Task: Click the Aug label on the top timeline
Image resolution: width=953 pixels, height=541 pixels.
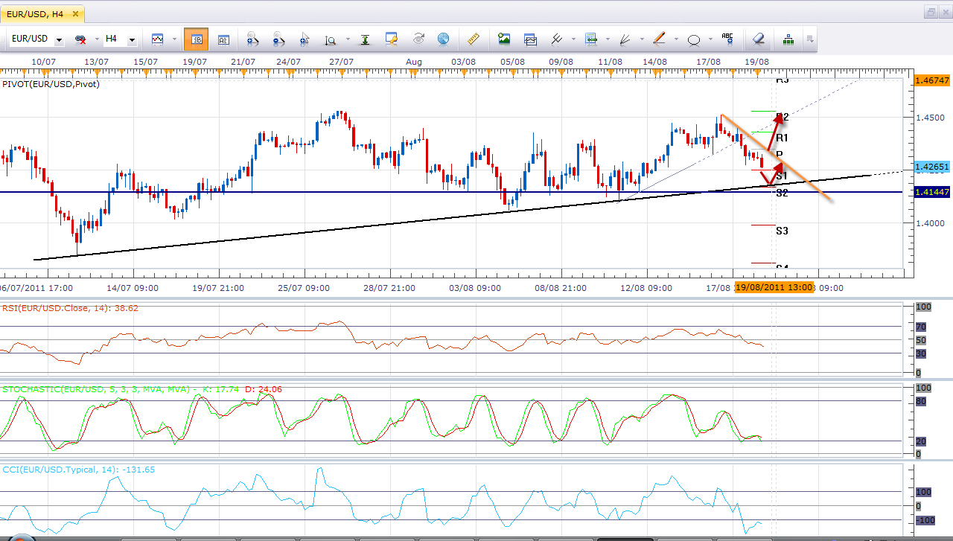Action: (x=414, y=61)
